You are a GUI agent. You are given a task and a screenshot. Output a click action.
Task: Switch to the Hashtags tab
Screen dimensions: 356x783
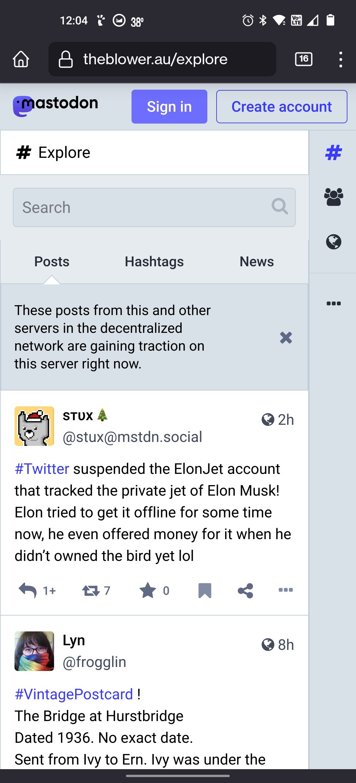pos(154,262)
